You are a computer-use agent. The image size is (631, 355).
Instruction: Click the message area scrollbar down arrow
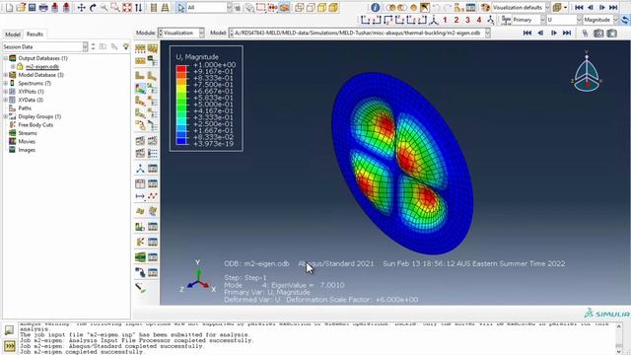618,351
